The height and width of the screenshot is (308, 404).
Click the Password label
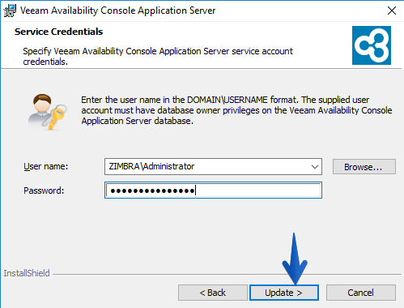44,190
